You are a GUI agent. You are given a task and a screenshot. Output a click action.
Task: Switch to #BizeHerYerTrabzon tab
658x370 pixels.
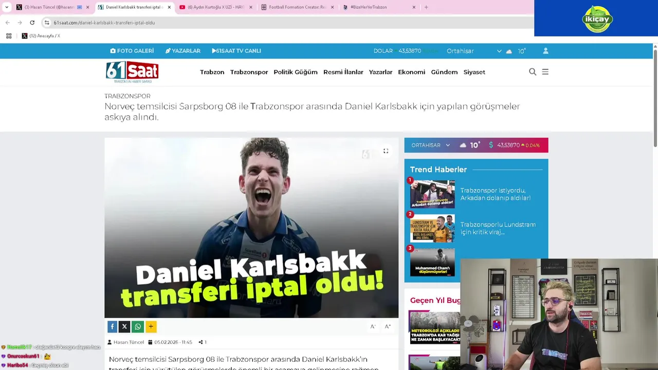379,7
